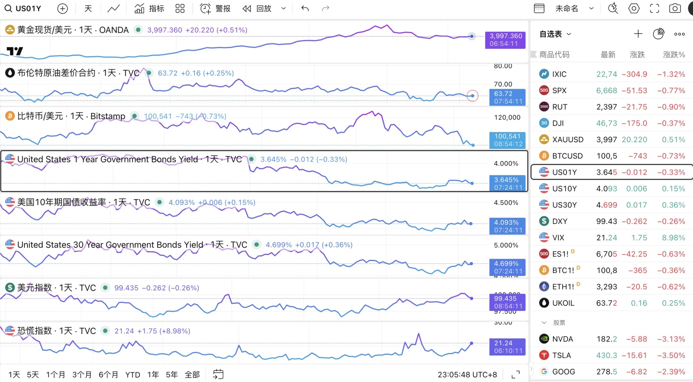
Task: Select ETH1! futures in watchlist
Action: [612, 287]
